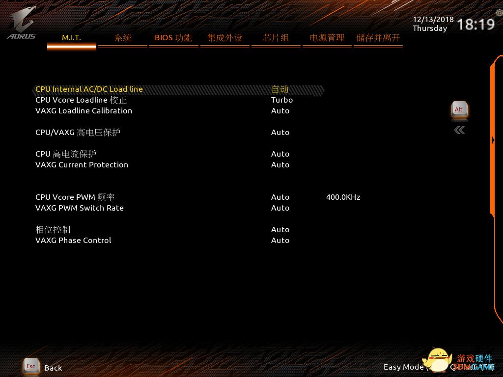503x377 pixels.
Task: Click the 12/13/2018 date text
Action: [433, 20]
